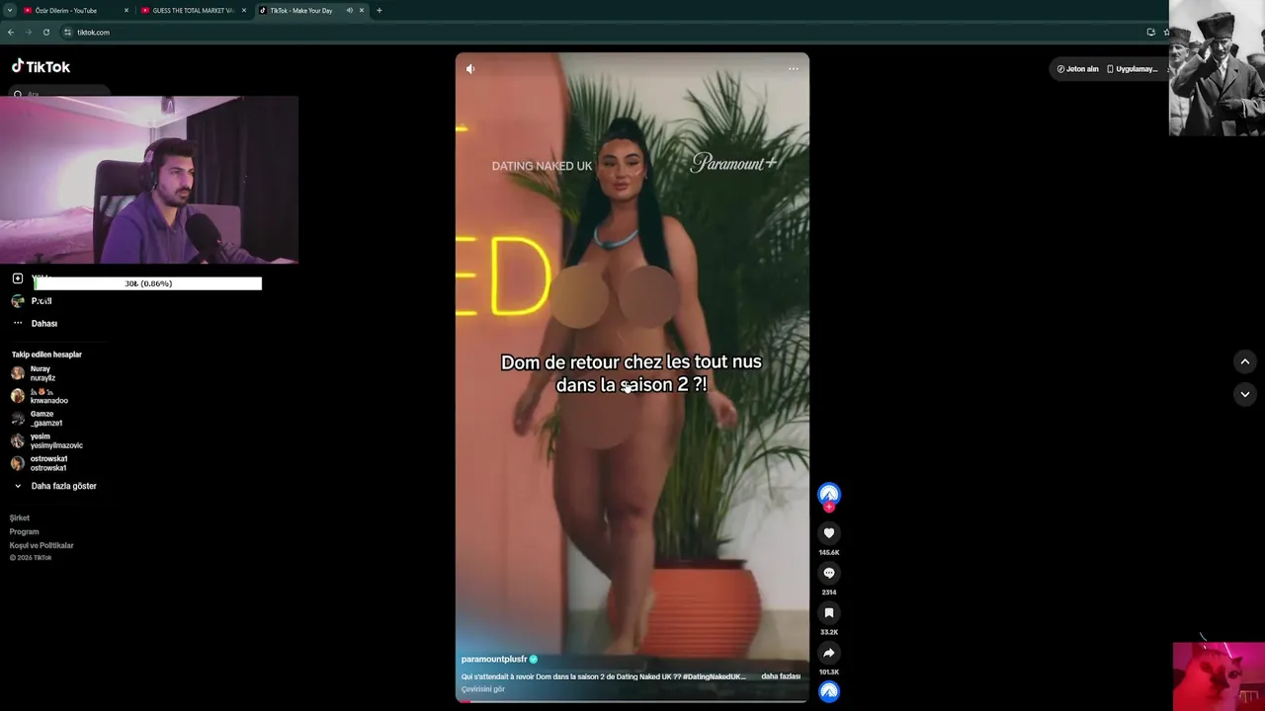The width and height of the screenshot is (1265, 711).
Task: Click Çevirisini gör translation link
Action: pyautogui.click(x=483, y=689)
